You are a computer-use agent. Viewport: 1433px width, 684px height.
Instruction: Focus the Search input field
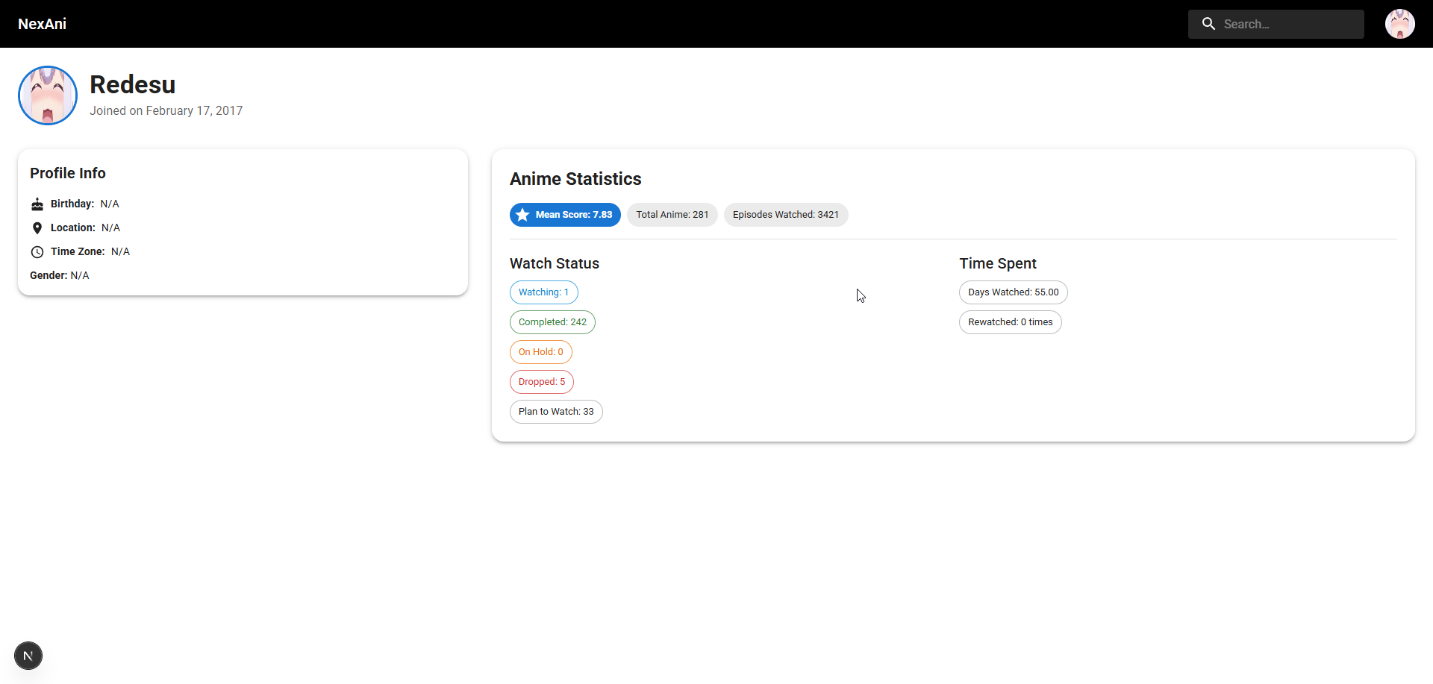(1276, 24)
